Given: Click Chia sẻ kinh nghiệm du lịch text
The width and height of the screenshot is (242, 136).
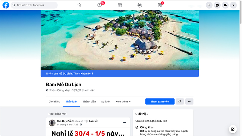Looking at the screenshot, I should (151, 121).
